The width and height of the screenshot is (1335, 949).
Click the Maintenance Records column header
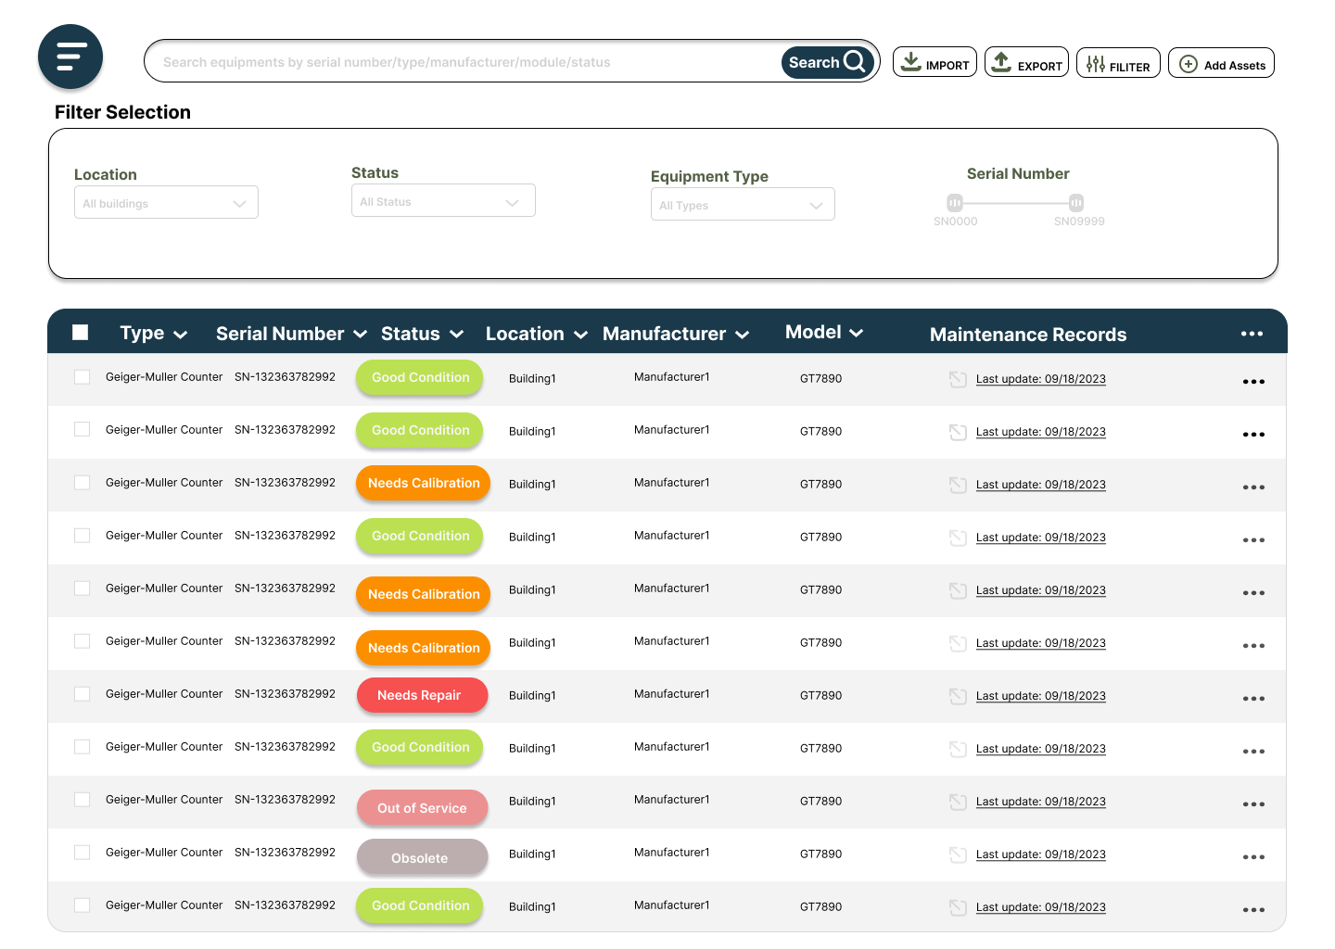coord(1028,335)
